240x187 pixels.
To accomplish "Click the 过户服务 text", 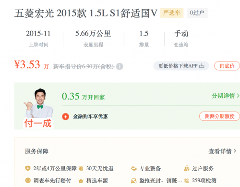I will [x=203, y=169].
